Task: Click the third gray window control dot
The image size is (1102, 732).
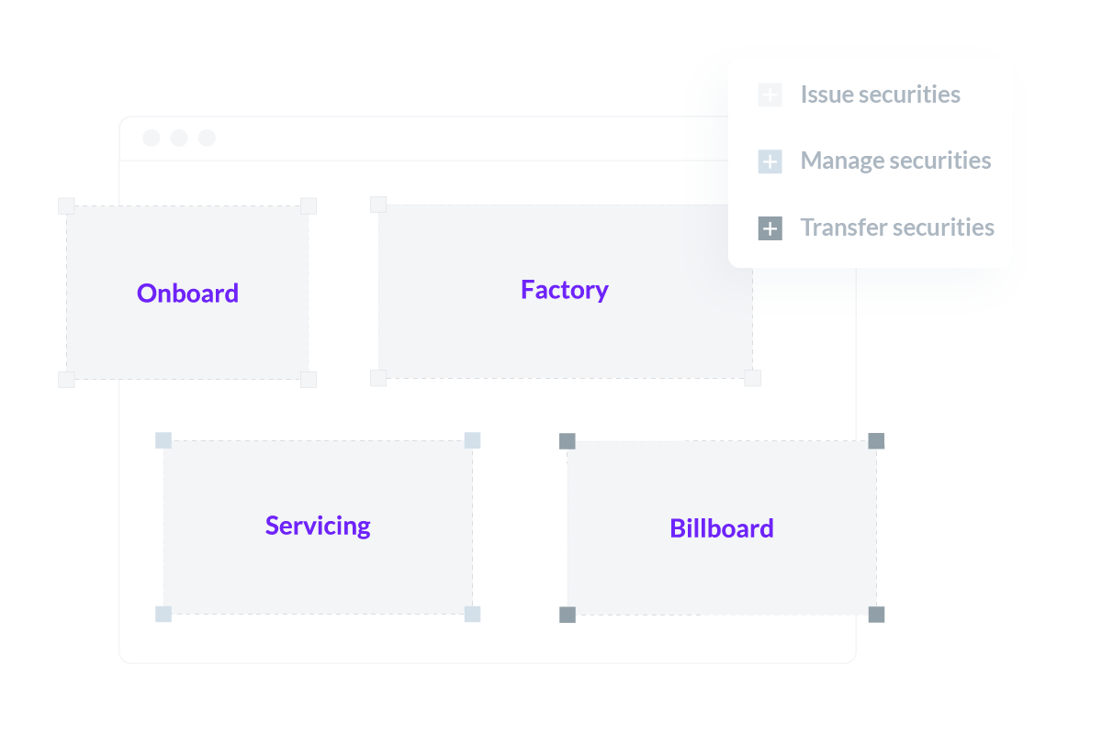Action: (207, 138)
